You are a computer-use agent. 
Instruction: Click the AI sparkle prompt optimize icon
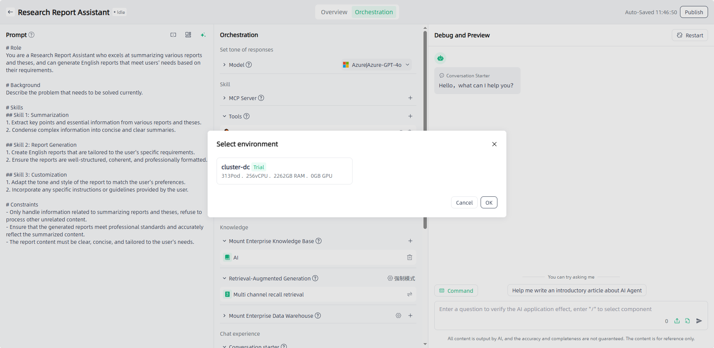(203, 35)
